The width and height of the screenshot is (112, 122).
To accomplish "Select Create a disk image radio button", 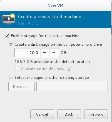I will pos(11,44).
